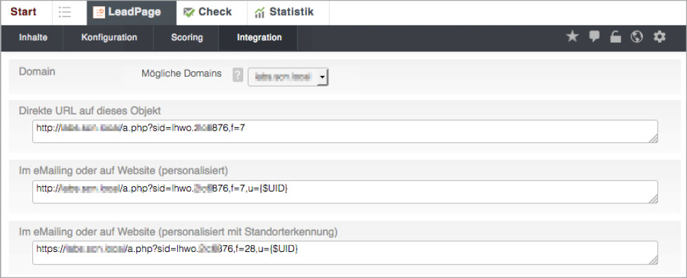Image resolution: width=687 pixels, height=278 pixels.
Task: Click the question mark help icon
Action: [238, 75]
